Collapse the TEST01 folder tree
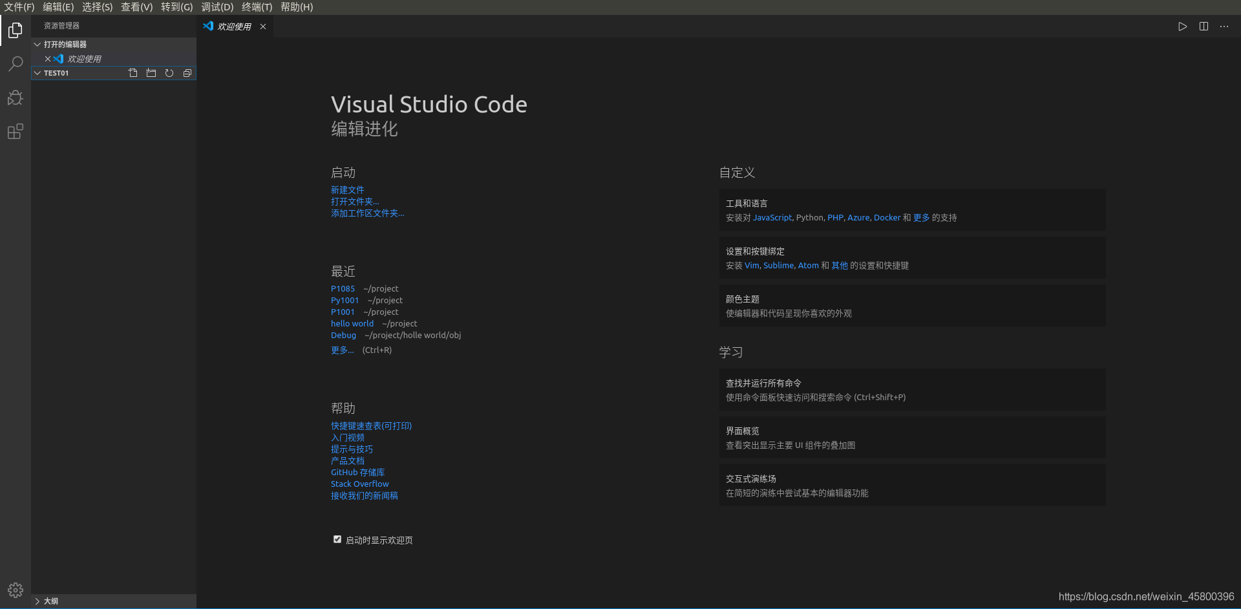Screen dimensions: 1241x609 37,72
